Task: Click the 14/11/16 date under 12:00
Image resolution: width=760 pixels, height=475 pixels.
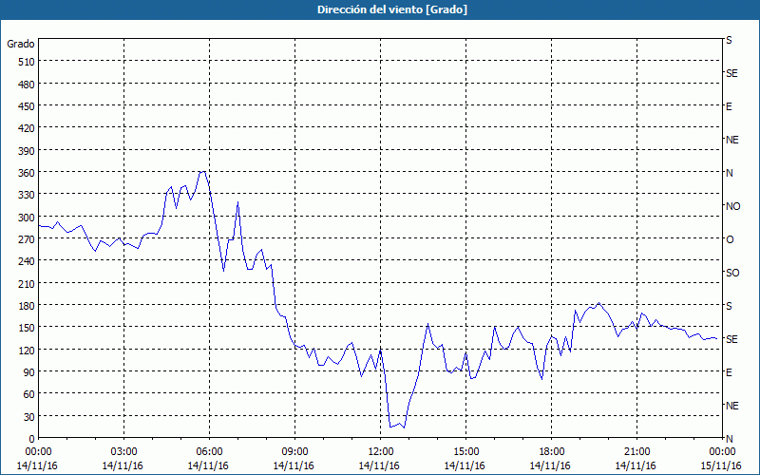Action: click(379, 465)
